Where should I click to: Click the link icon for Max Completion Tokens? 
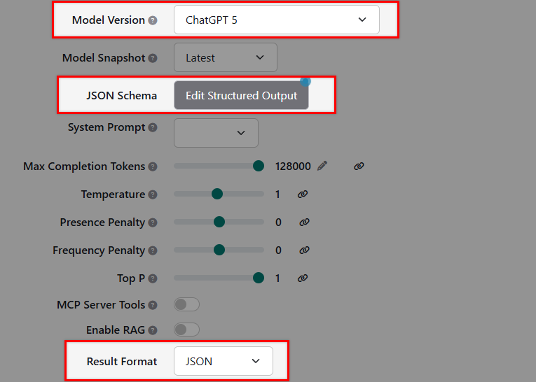click(x=359, y=166)
